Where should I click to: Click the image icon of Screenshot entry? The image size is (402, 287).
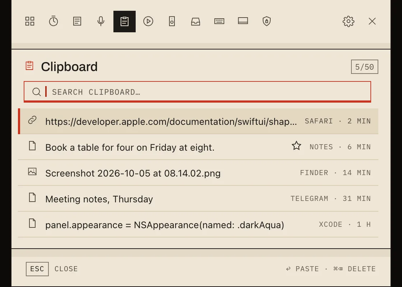pos(32,172)
